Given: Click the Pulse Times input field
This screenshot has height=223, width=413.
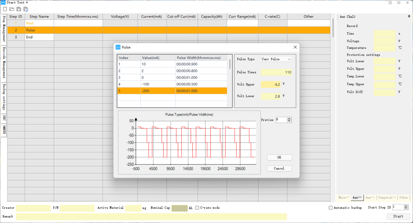Looking at the screenshot, I should point(277,72).
